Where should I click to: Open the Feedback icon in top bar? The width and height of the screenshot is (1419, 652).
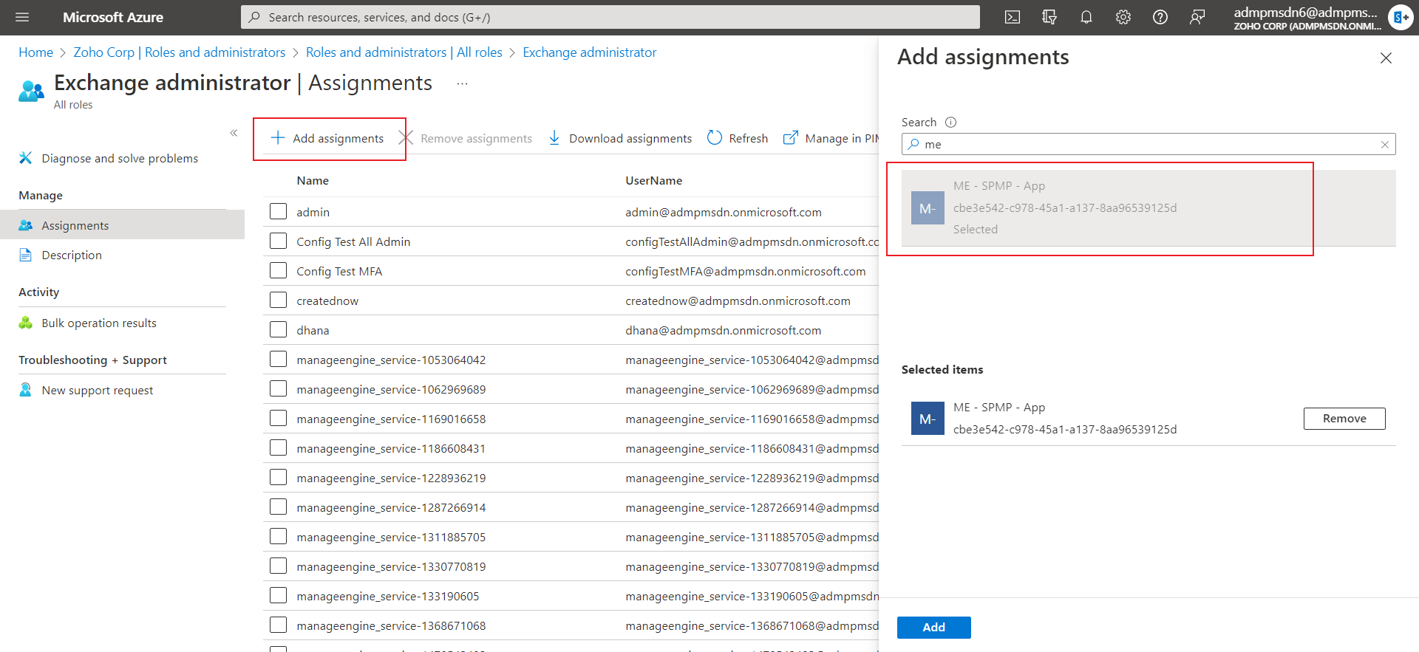point(1197,17)
